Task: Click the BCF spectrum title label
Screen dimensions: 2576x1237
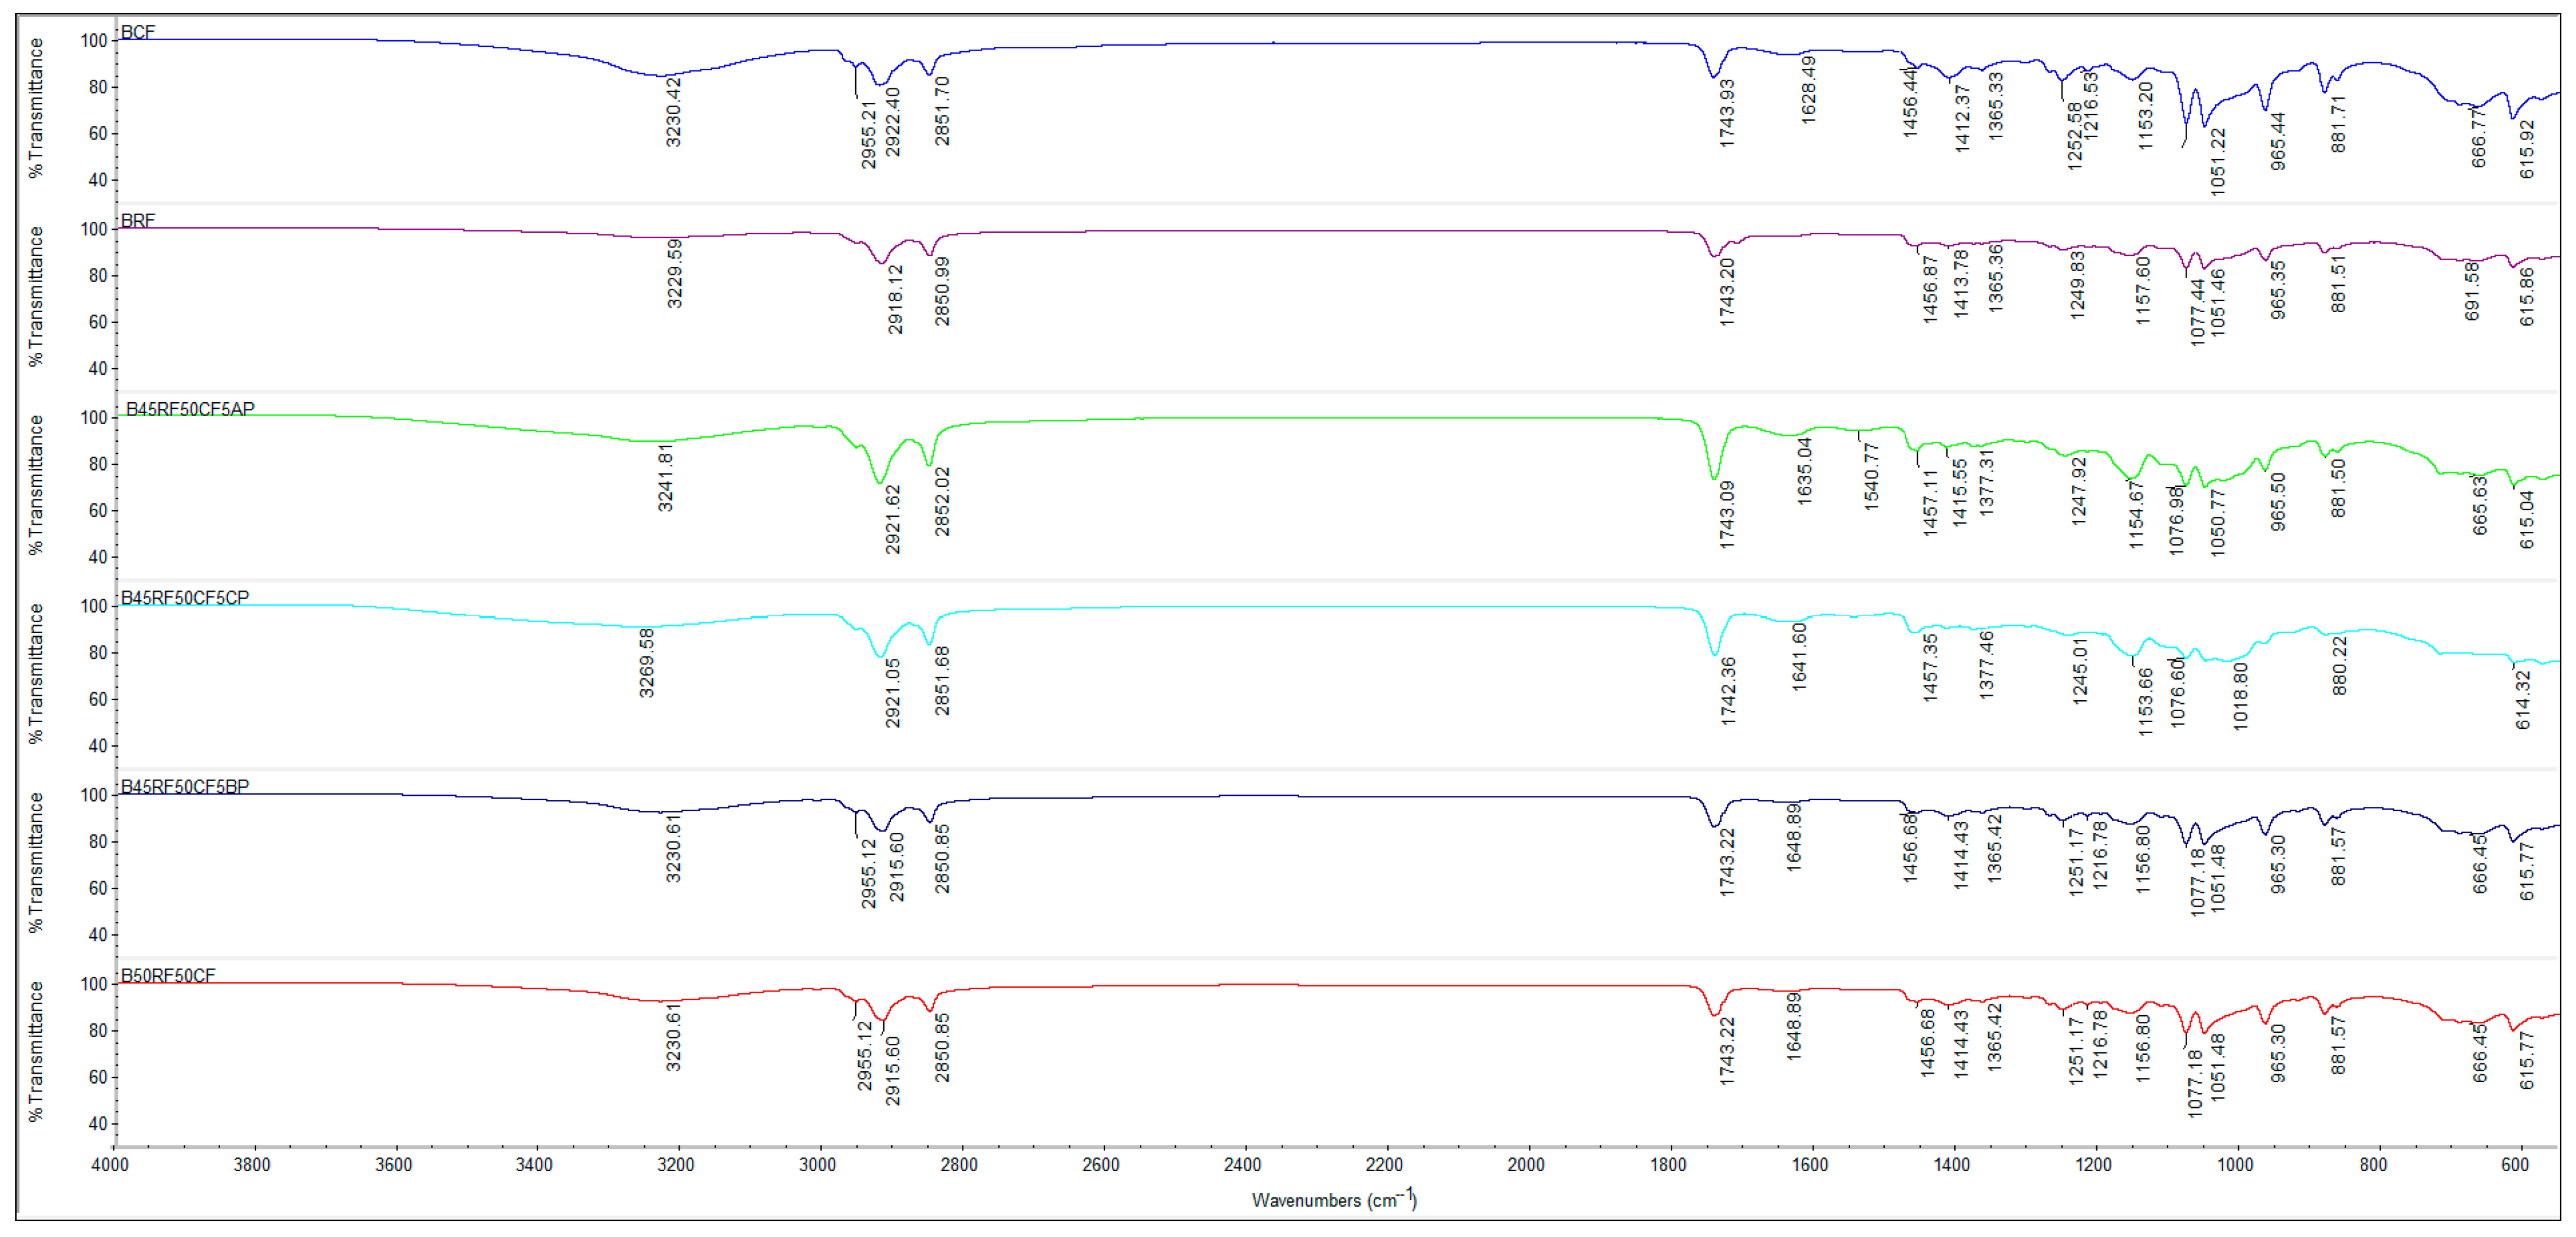Action: click(138, 32)
